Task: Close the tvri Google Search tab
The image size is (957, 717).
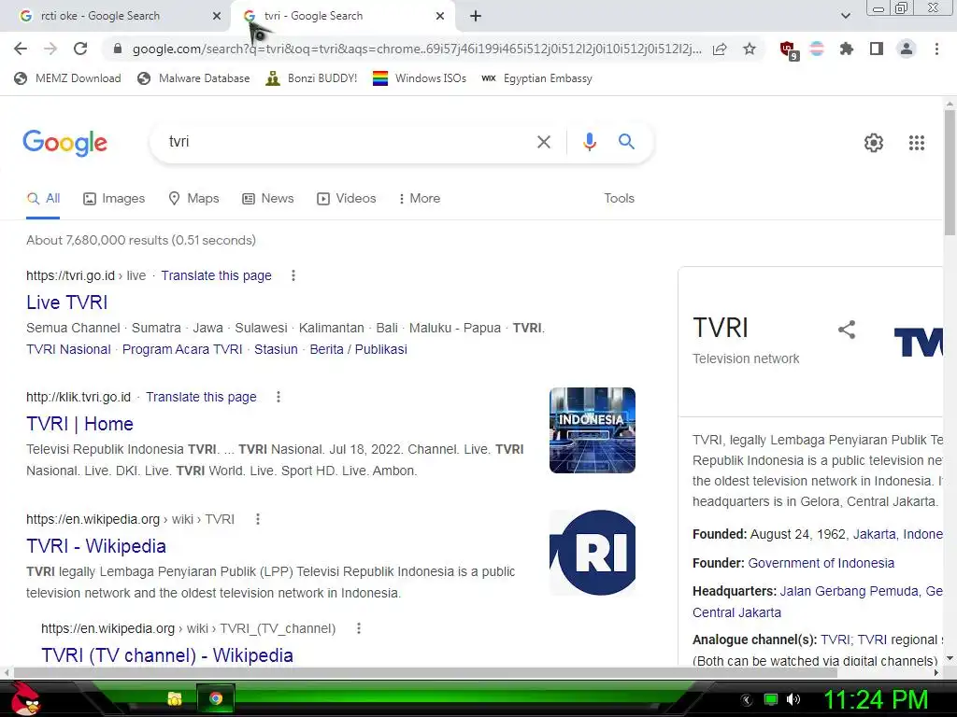Action: tap(440, 16)
